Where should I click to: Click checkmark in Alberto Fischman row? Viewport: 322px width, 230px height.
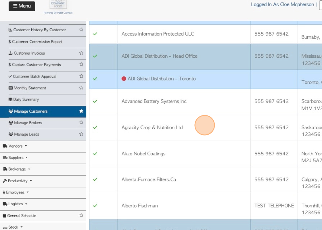click(x=95, y=206)
